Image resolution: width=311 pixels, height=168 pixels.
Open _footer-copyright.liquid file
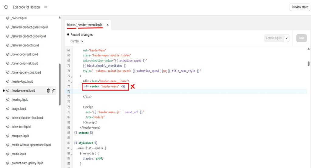(x=24, y=54)
